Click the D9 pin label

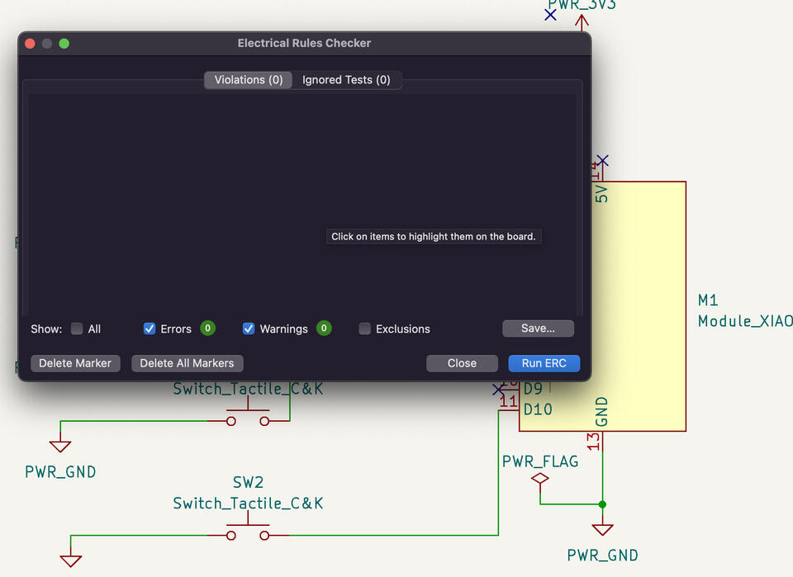point(533,389)
